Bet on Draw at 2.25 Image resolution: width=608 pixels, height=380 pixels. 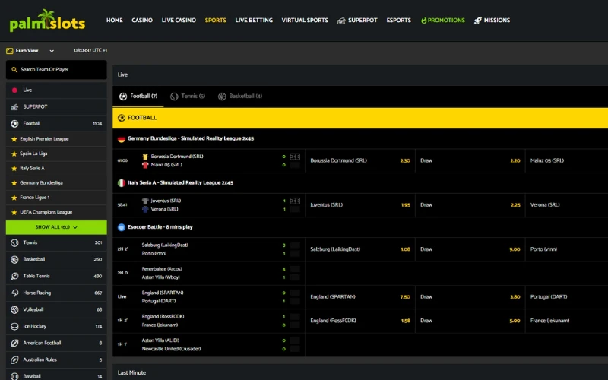click(x=470, y=205)
